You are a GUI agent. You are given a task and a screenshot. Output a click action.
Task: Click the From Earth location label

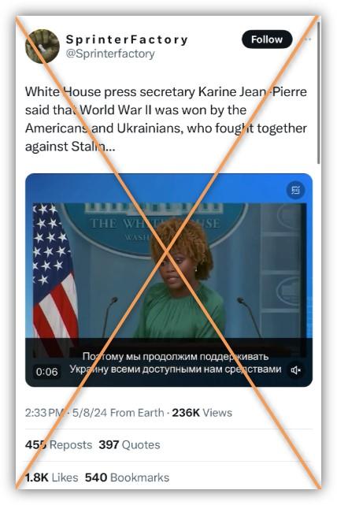(137, 413)
